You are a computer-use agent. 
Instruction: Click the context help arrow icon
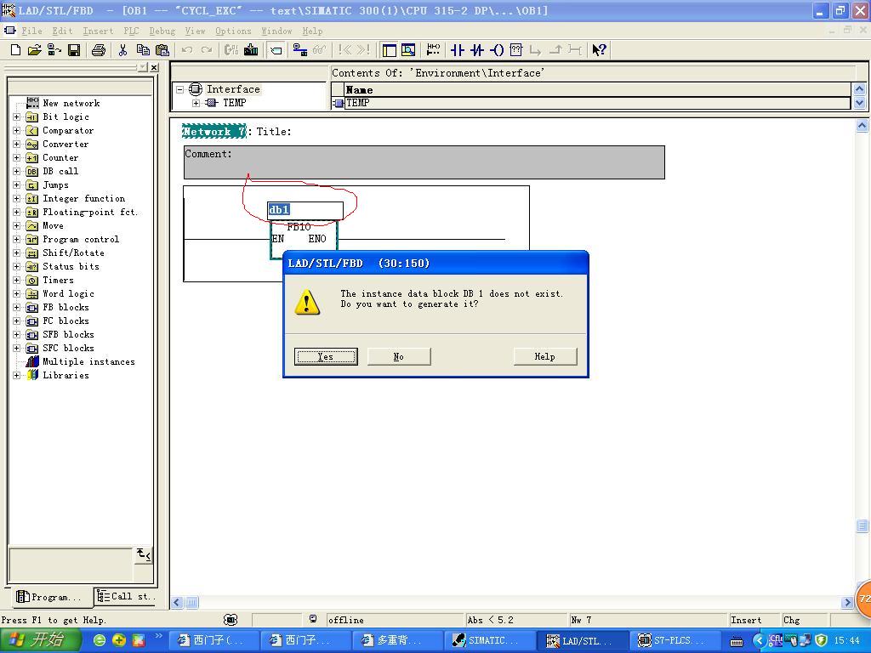[599, 50]
